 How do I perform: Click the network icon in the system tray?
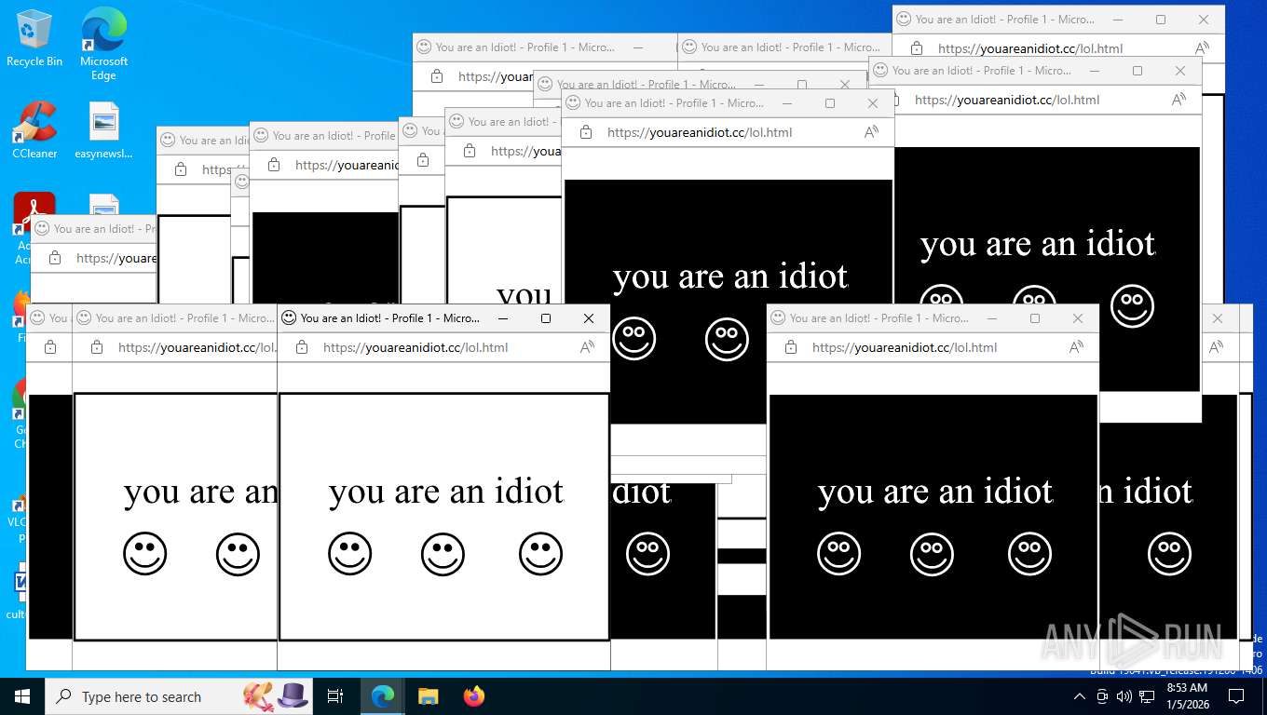[x=1147, y=696]
